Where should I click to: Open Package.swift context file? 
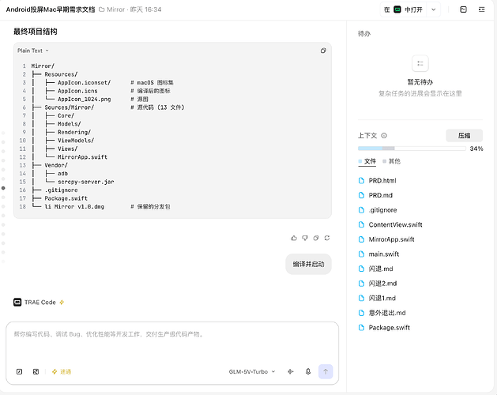tap(384, 328)
